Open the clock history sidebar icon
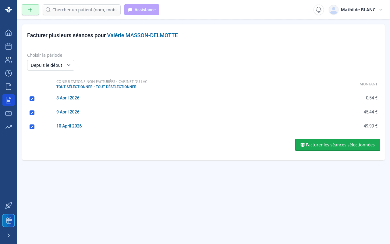 pyautogui.click(x=9, y=73)
